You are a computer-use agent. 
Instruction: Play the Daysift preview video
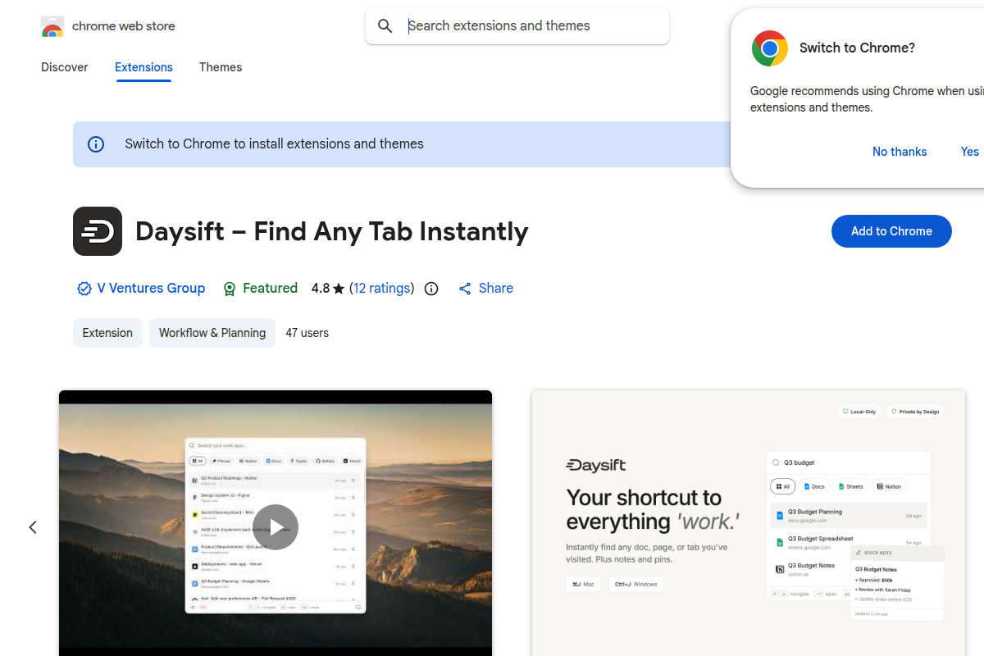click(276, 527)
